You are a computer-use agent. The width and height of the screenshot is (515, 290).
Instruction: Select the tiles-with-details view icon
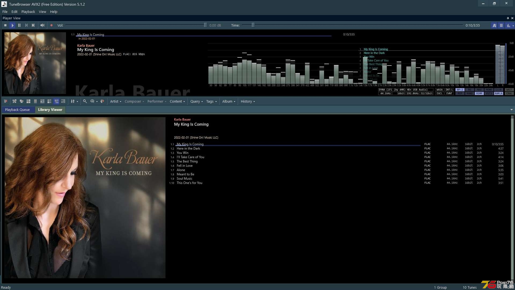point(49,101)
